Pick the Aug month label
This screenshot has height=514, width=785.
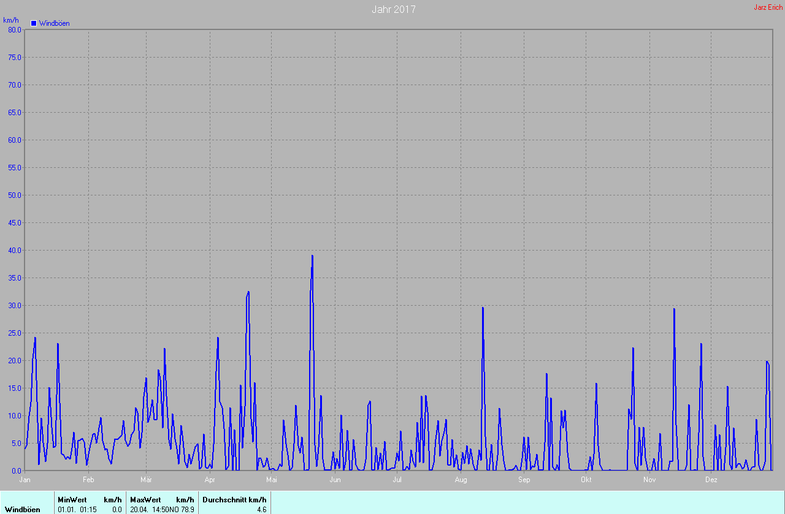(461, 480)
